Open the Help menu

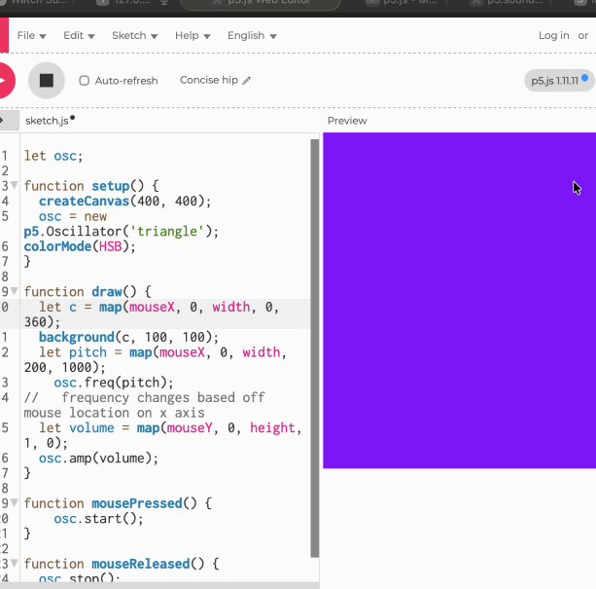click(x=192, y=35)
